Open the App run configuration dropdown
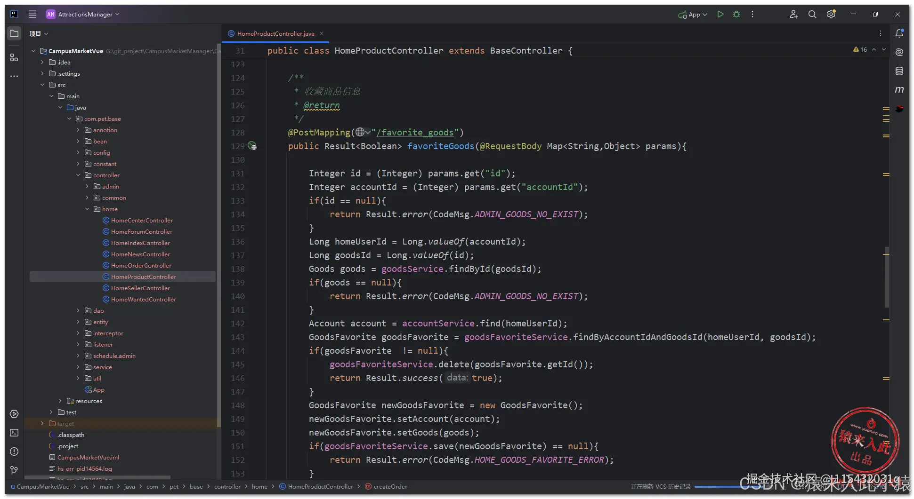The height and width of the screenshot is (499, 914). pos(693,15)
